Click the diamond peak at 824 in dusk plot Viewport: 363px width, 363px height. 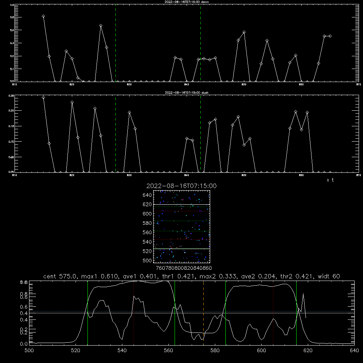click(x=95, y=108)
